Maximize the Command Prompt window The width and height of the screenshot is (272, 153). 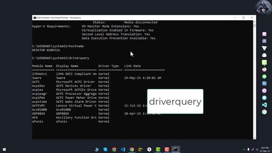click(x=244, y=18)
